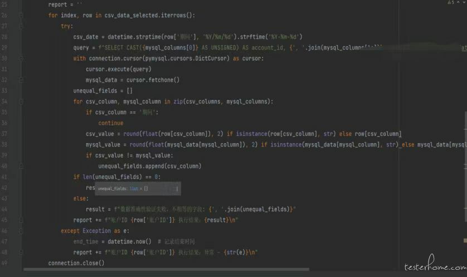Go to next highlighted problem arrow
Screen dimensions: 467x277
tap(464, 2)
